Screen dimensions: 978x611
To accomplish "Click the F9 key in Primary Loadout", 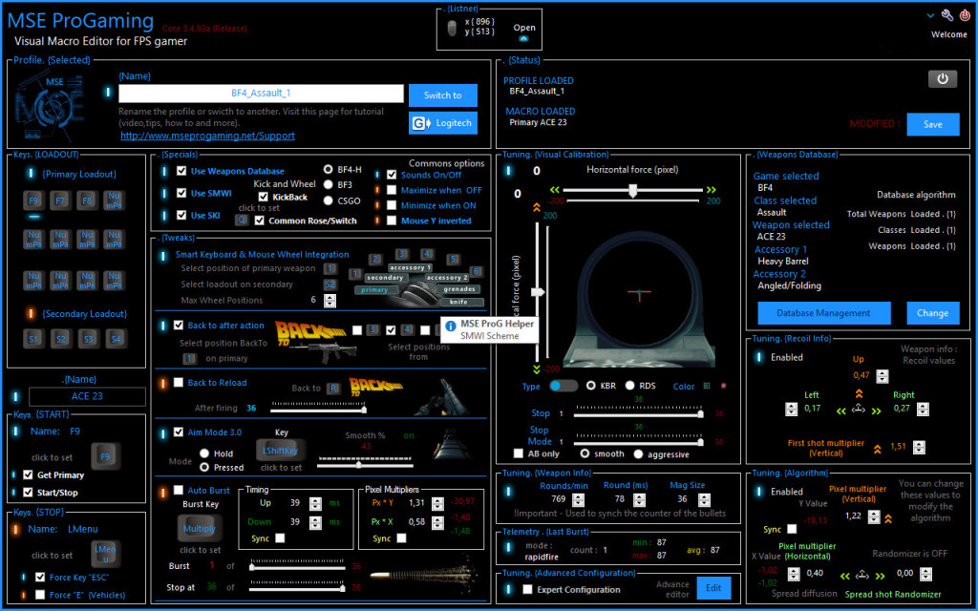I will tap(33, 200).
